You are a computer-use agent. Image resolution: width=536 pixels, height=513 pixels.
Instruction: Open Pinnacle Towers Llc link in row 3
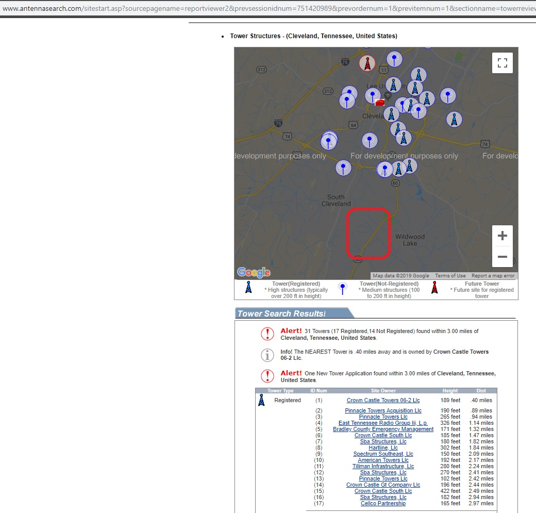[383, 417]
